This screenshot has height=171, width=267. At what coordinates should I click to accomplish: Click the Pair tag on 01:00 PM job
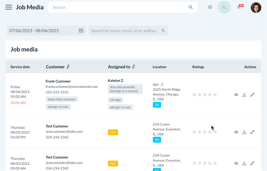(x=113, y=132)
